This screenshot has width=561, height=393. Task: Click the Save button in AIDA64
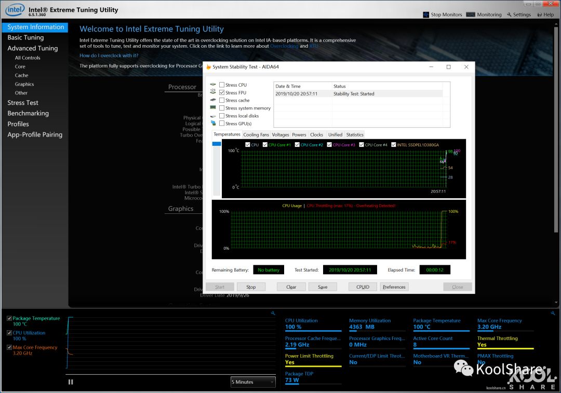click(323, 287)
